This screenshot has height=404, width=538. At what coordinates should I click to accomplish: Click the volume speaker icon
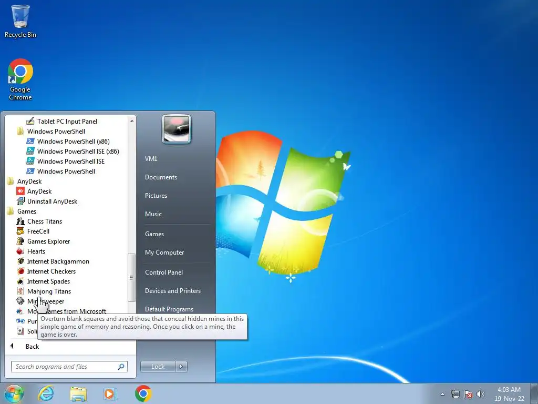(x=480, y=394)
